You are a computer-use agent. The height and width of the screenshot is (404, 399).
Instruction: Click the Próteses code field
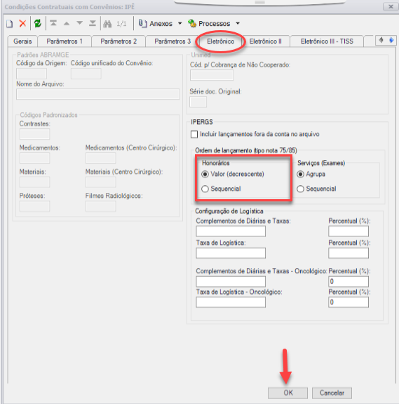(x=34, y=206)
